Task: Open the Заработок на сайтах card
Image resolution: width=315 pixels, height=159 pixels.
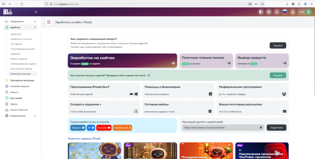Action: click(x=122, y=60)
